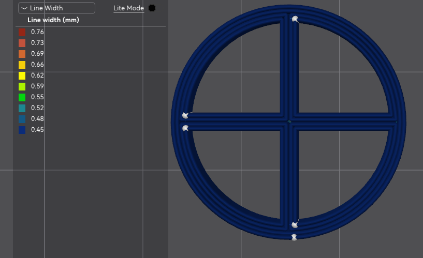Image resolution: width=423 pixels, height=258 pixels.
Task: Select the 0.62 yellow legend swatch
Action: tap(22, 75)
